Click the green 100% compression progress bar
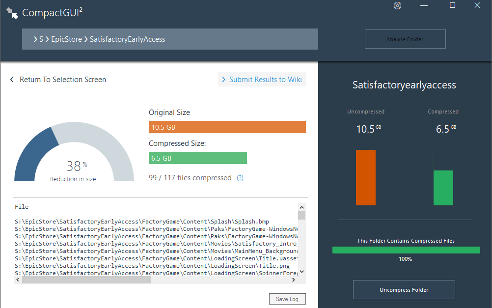Screen dimensions: 492x308 tap(406, 250)
